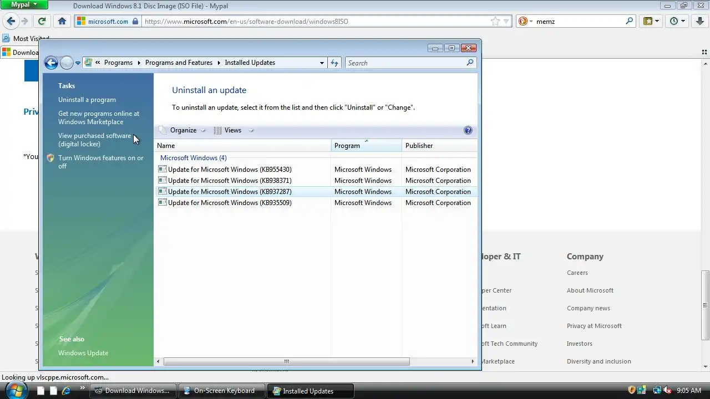Collapse the Microsoft Windows (4) group
The height and width of the screenshot is (399, 710).
pos(193,158)
